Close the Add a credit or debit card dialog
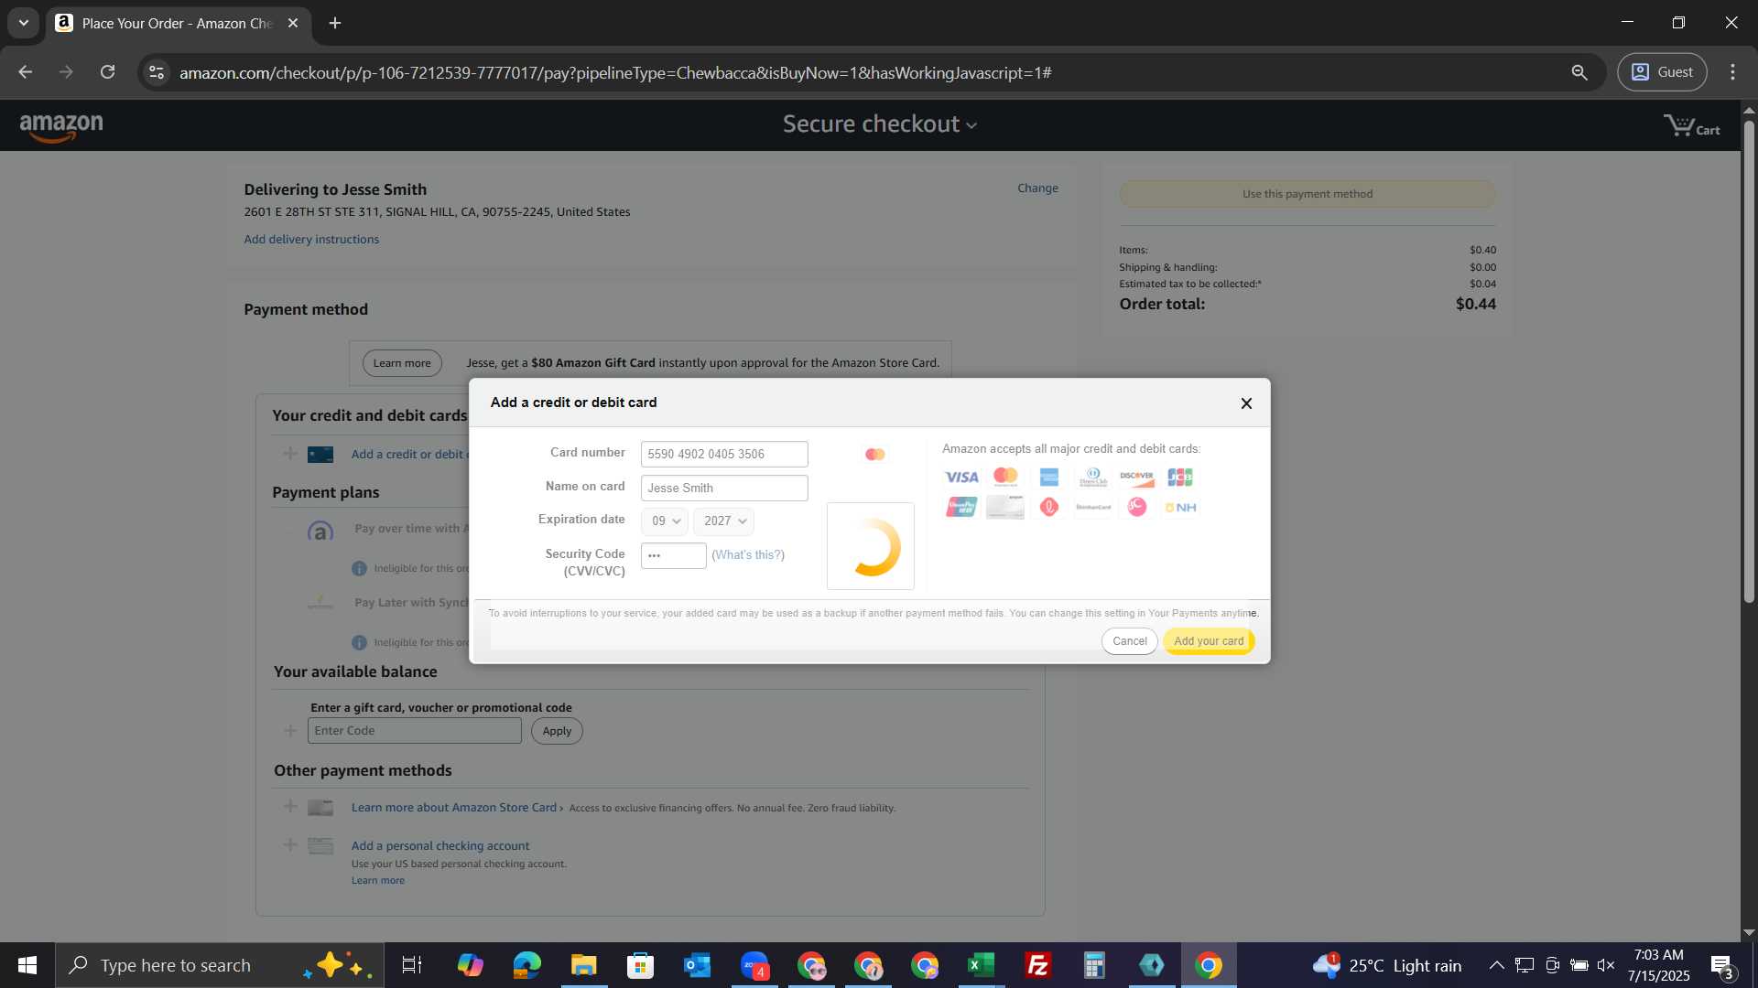The height and width of the screenshot is (988, 1758). click(1246, 403)
